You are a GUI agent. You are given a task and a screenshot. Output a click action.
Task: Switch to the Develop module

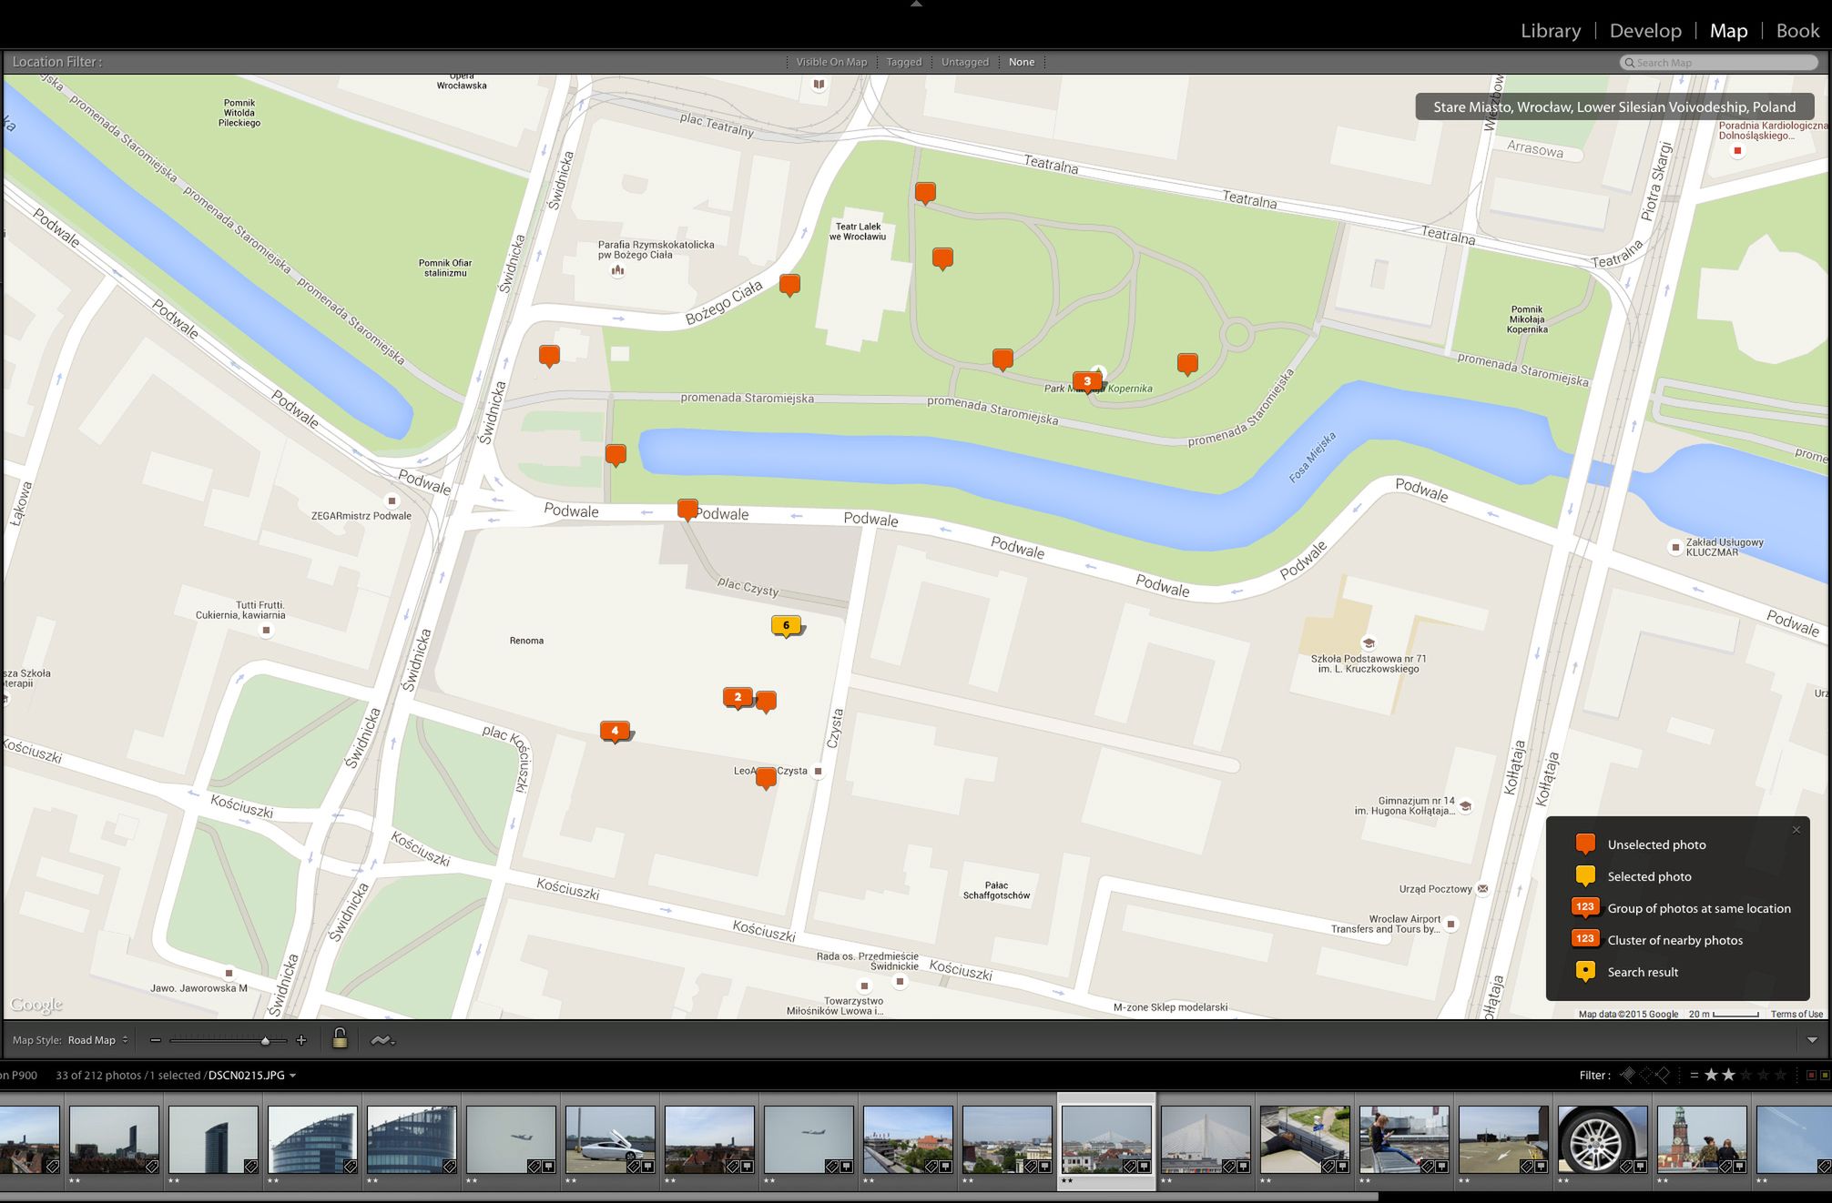[x=1645, y=31]
